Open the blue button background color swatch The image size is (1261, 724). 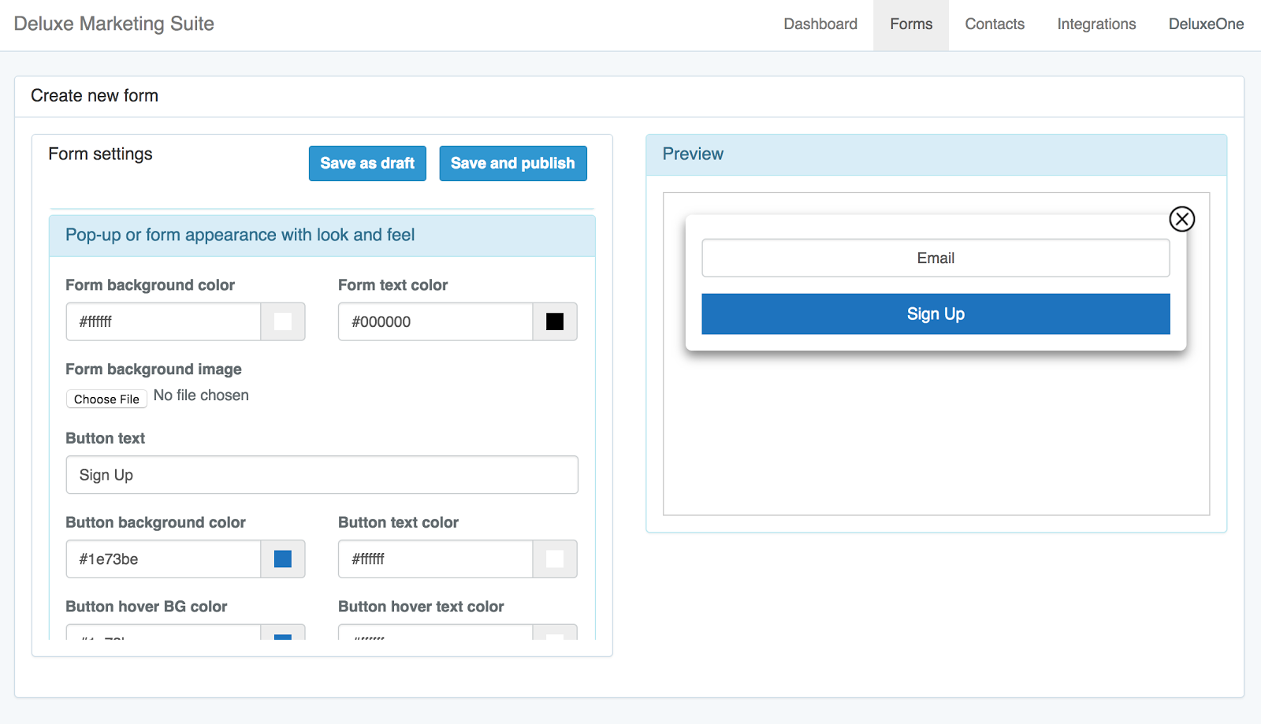point(283,559)
